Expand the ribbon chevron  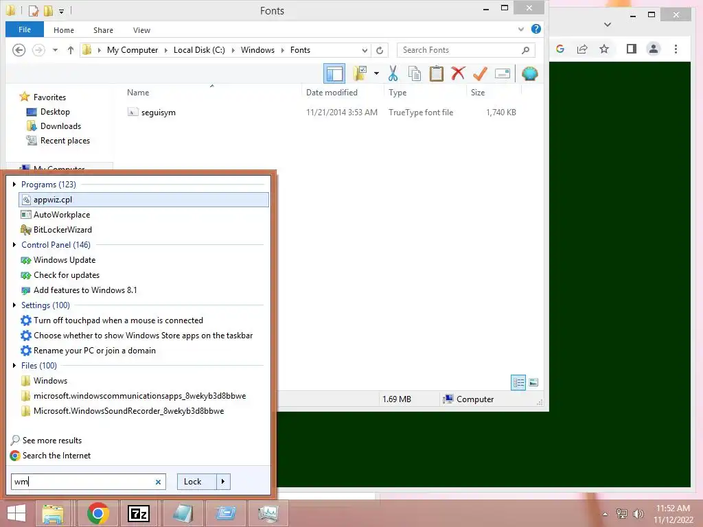pyautogui.click(x=521, y=29)
